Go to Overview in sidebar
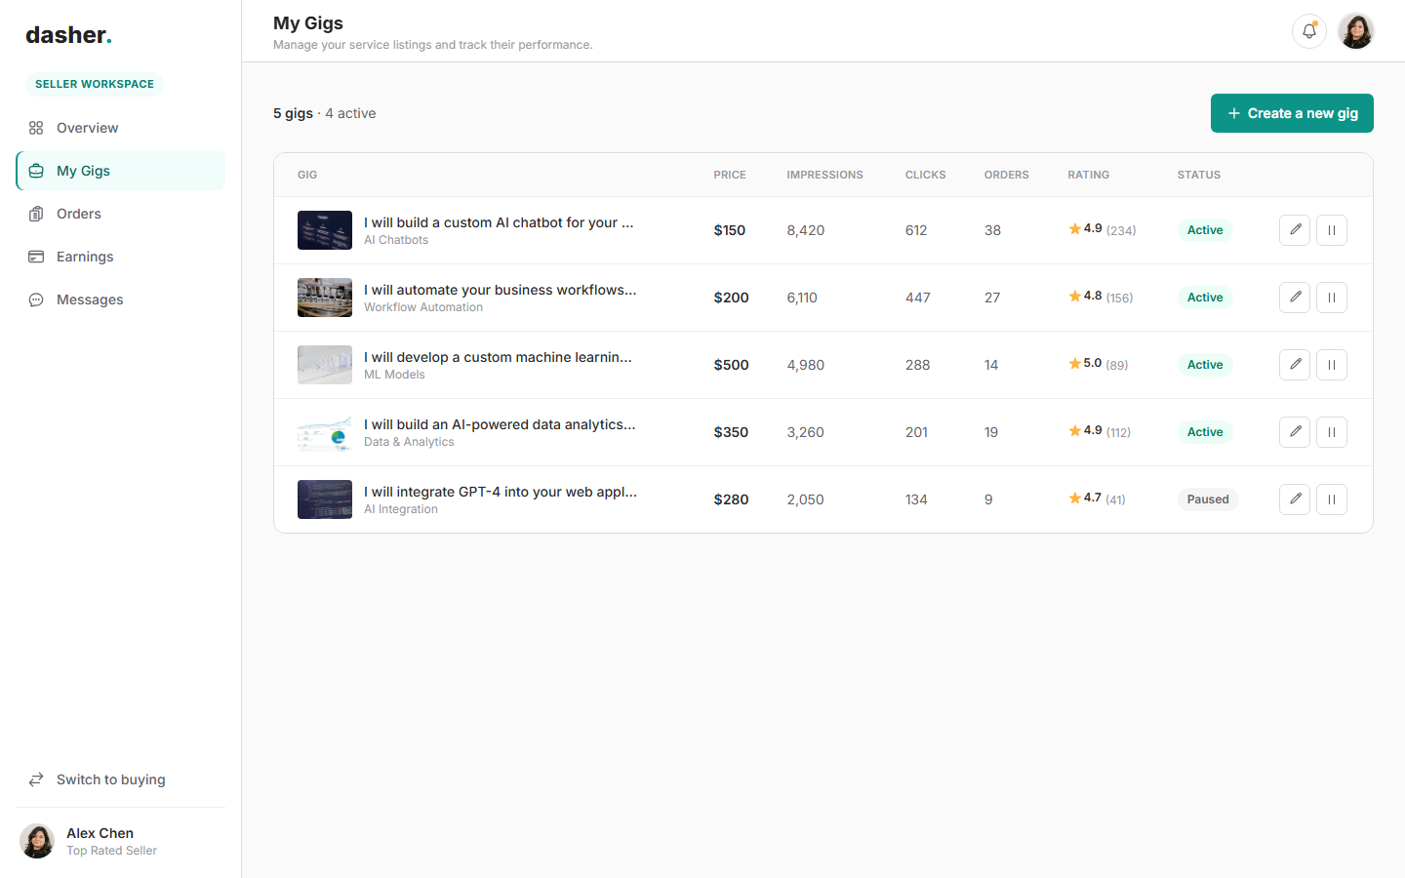 (121, 128)
